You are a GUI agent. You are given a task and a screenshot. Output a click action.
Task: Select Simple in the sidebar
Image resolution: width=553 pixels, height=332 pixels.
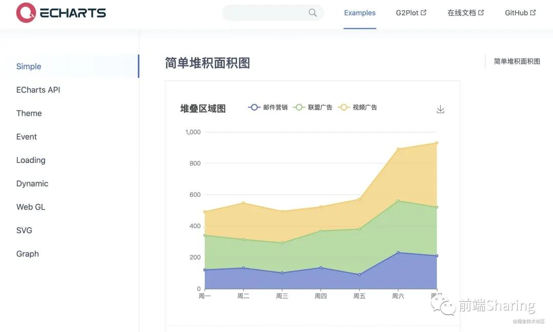(29, 67)
